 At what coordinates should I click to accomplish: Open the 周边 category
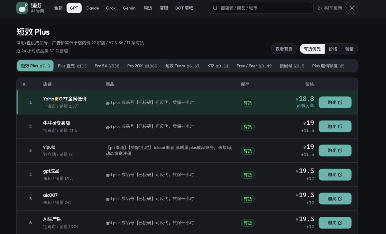[148, 8]
